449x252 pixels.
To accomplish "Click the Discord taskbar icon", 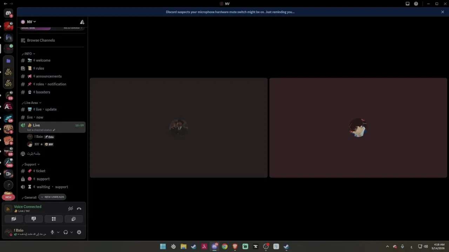I will click(x=214, y=246).
